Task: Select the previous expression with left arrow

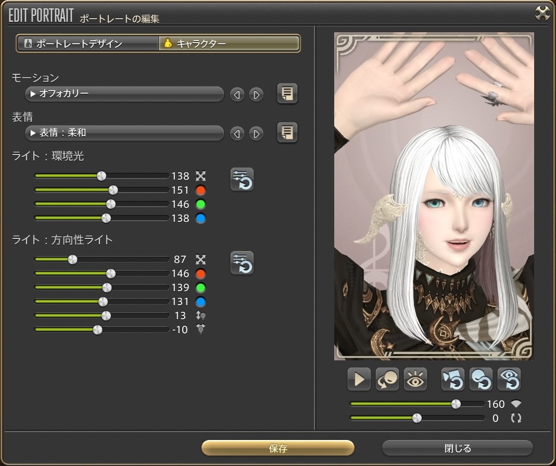Action: pyautogui.click(x=237, y=134)
